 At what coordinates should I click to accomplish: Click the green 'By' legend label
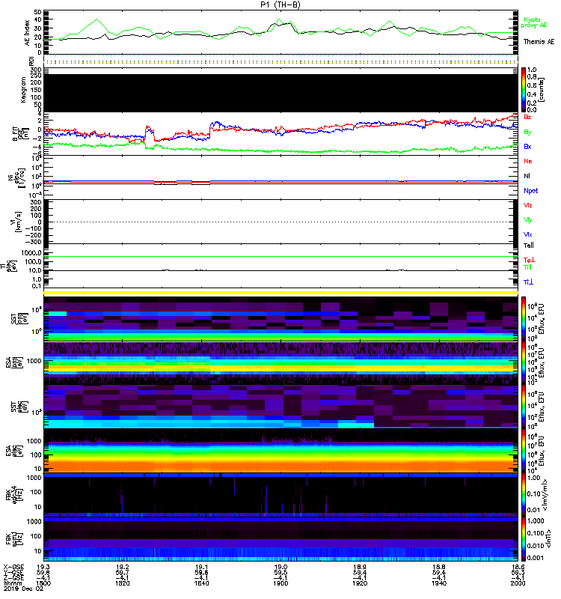click(527, 133)
